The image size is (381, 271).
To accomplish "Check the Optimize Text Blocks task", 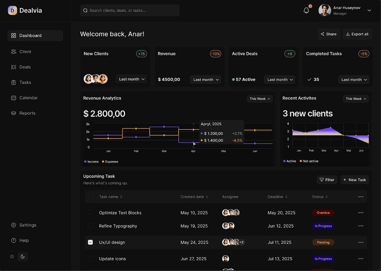I will tap(90, 213).
